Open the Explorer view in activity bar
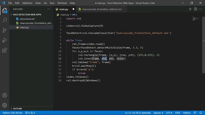205x115 pixels. (x=4, y=11)
